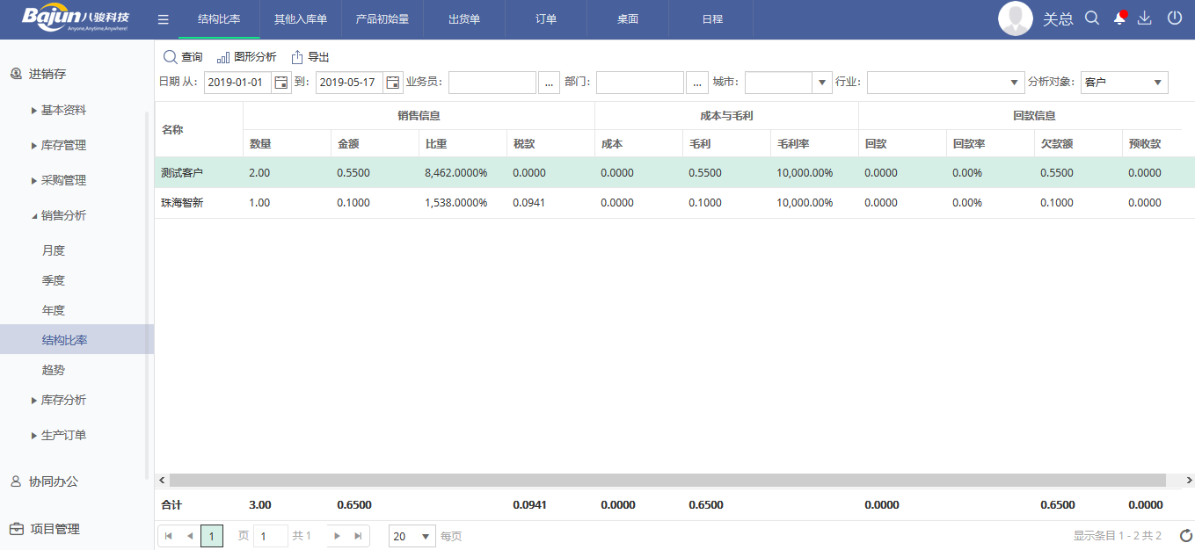Screen dimensions: 1195x550
Task: Open the 分析对象 combo box
Action: (1124, 83)
